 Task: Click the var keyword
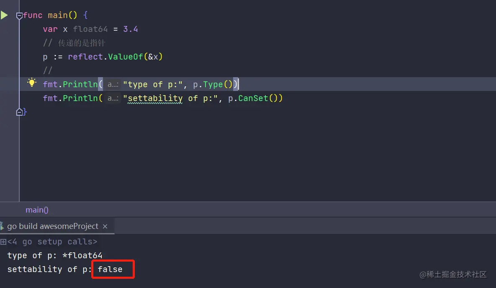pyautogui.click(x=50, y=29)
